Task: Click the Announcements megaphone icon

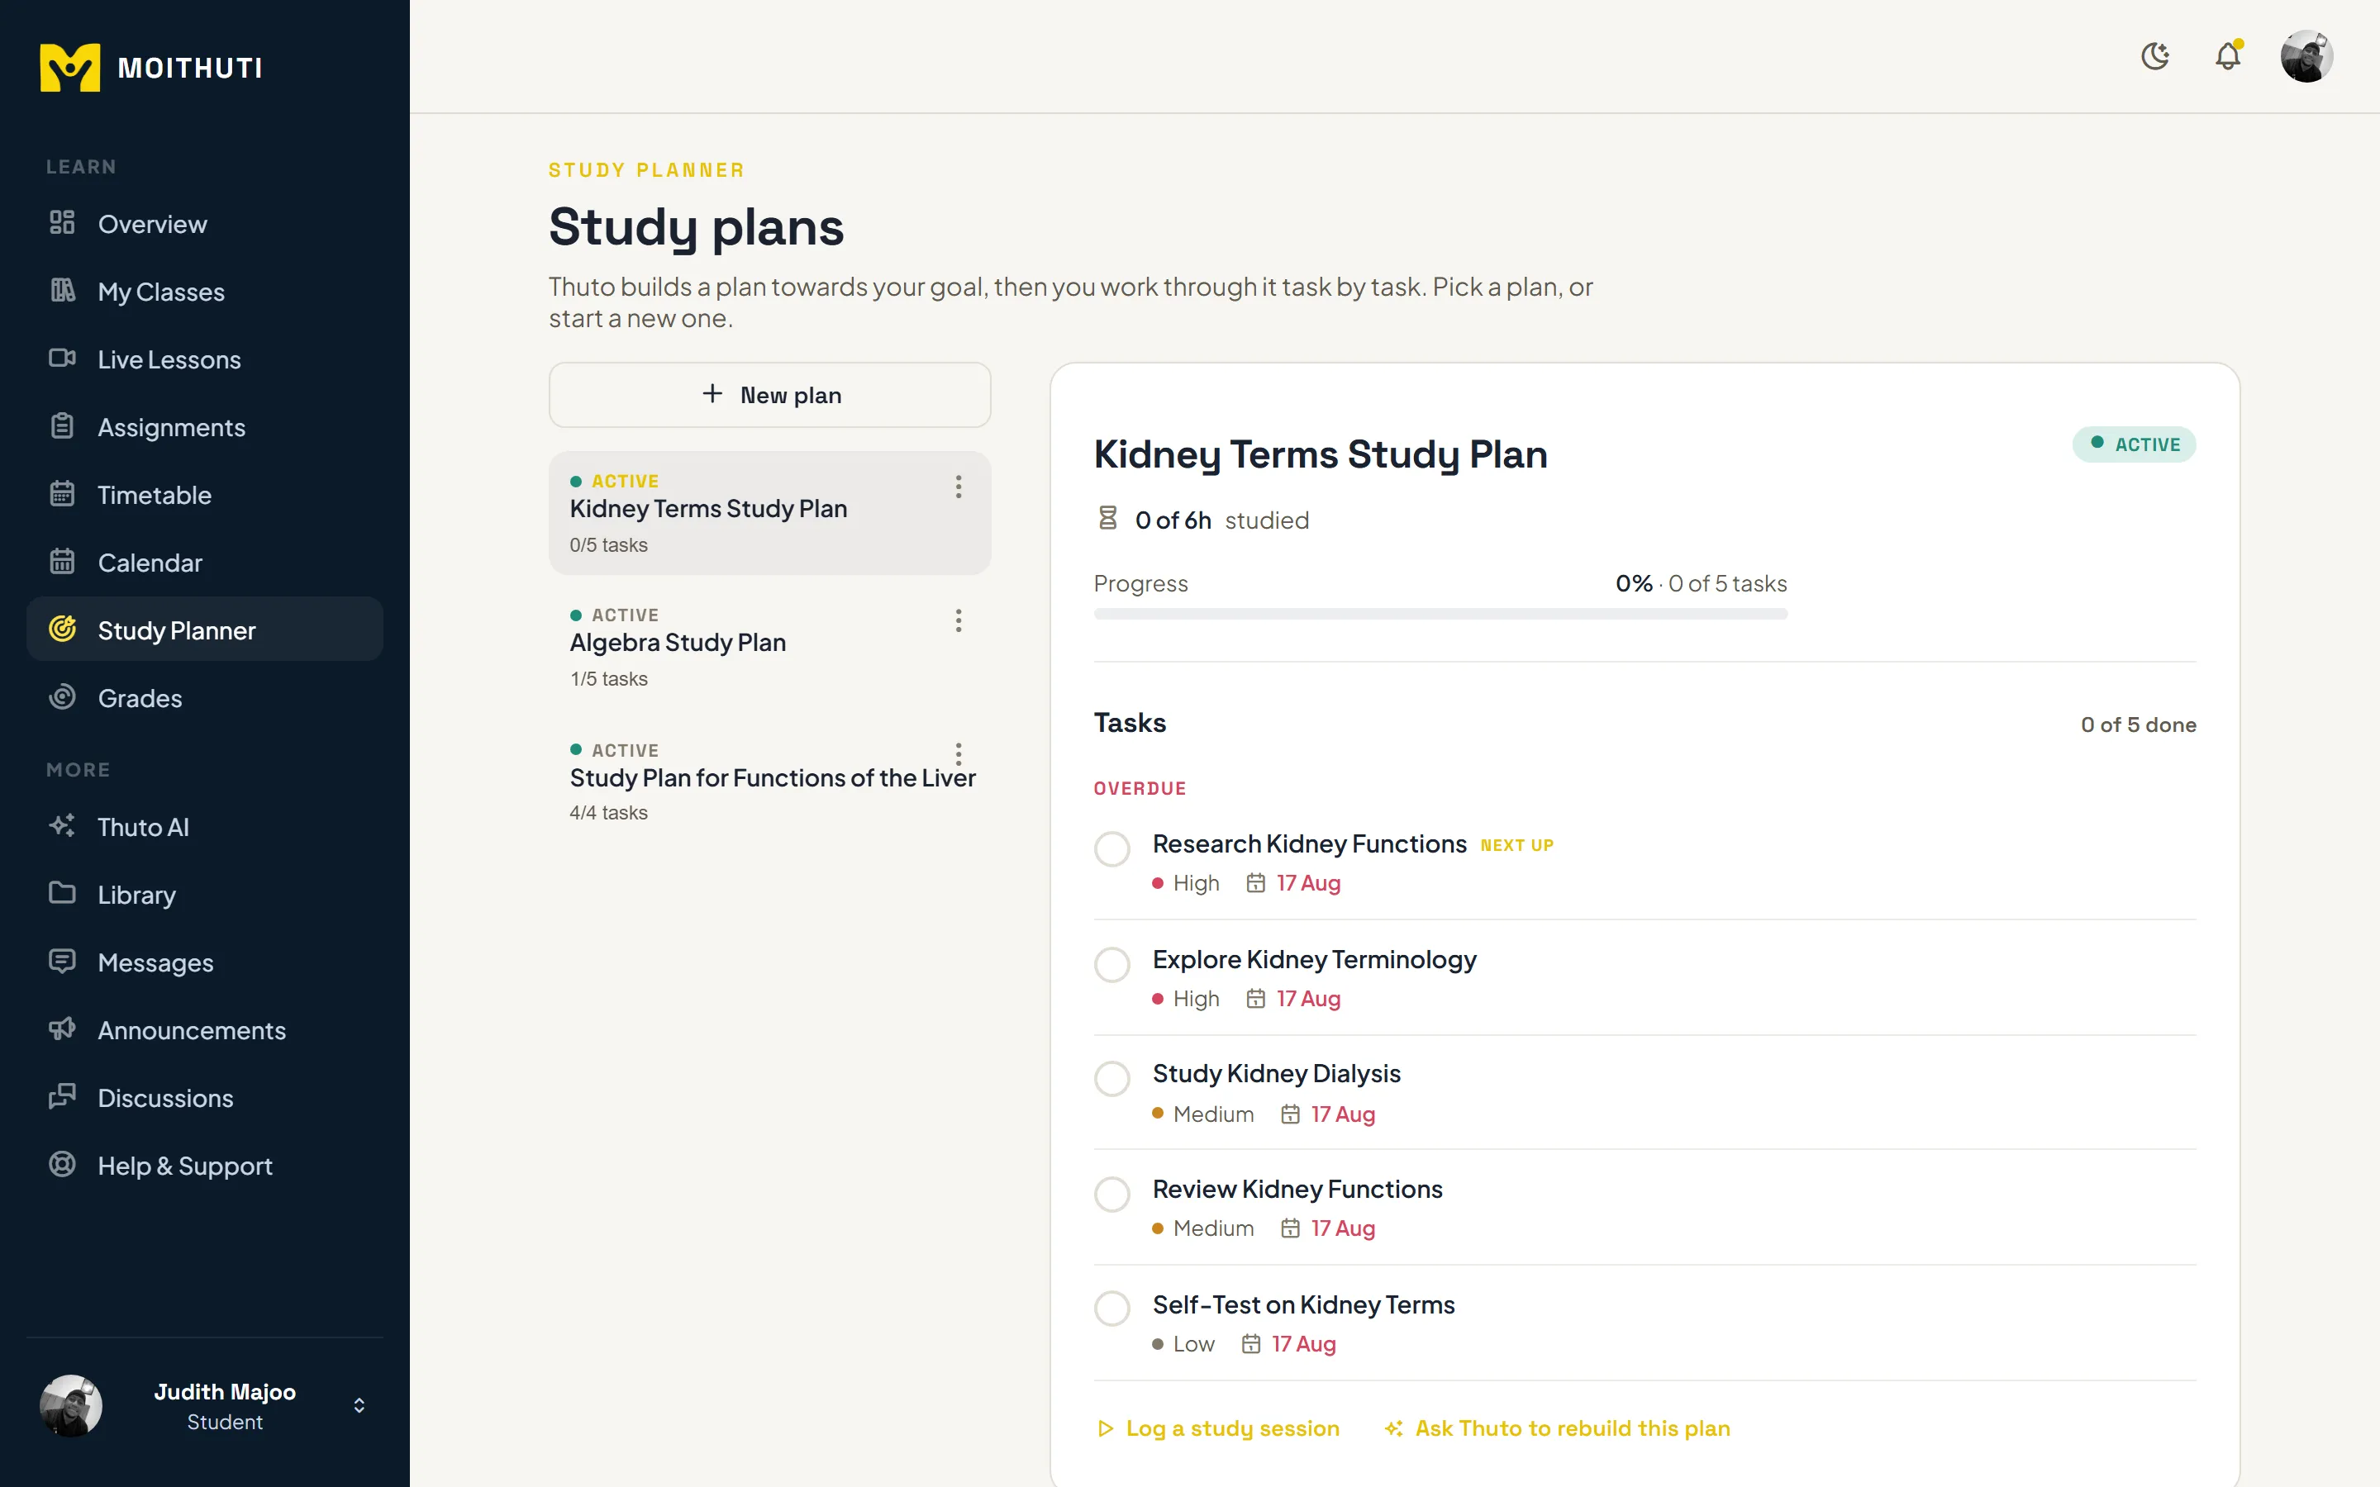Action: point(62,1029)
